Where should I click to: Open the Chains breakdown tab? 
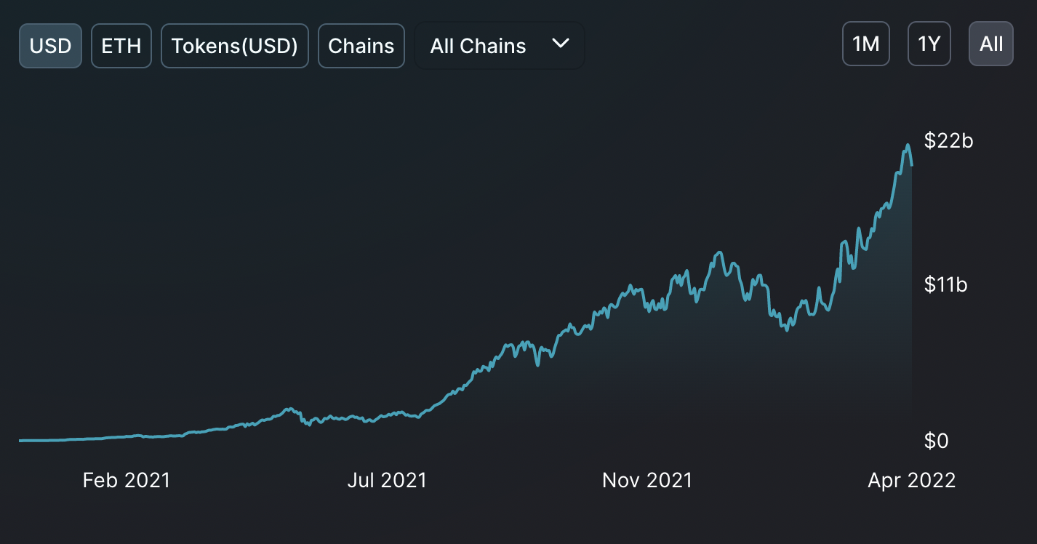coord(361,45)
